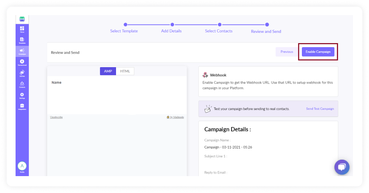Screen dimensions: 369x193
Task: Click campaign name 'Campaign - 03-11-2021 - 05:26'
Action: 228,147
